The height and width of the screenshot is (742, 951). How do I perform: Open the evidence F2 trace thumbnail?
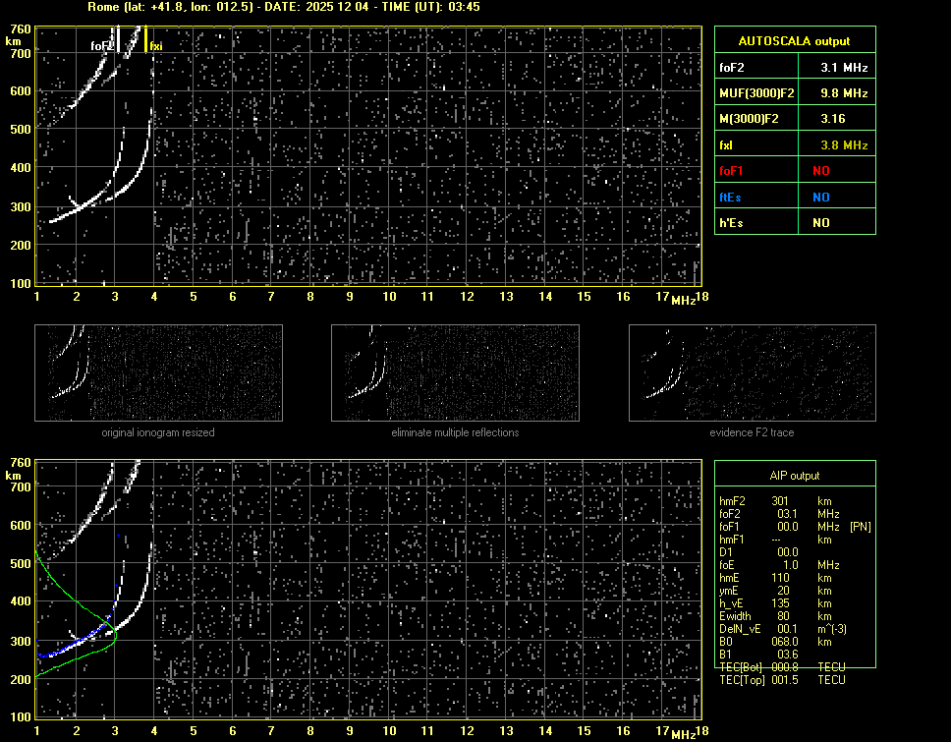752,373
